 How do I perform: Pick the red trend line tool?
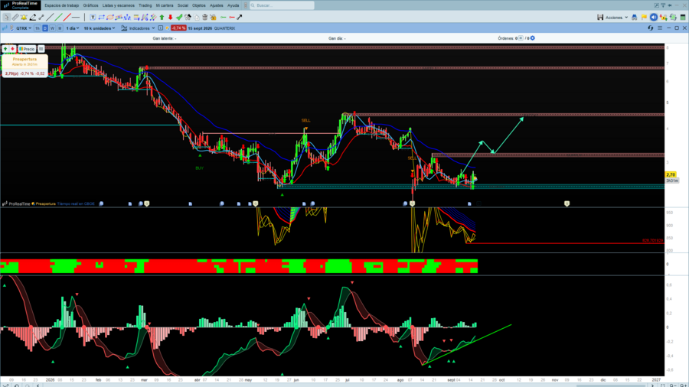[67, 17]
